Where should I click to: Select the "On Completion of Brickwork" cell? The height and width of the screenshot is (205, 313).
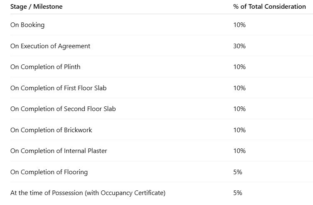tap(51, 130)
